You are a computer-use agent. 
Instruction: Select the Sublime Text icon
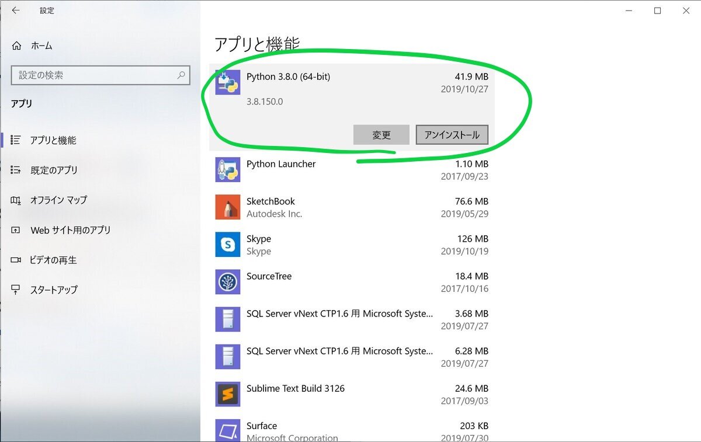point(227,394)
